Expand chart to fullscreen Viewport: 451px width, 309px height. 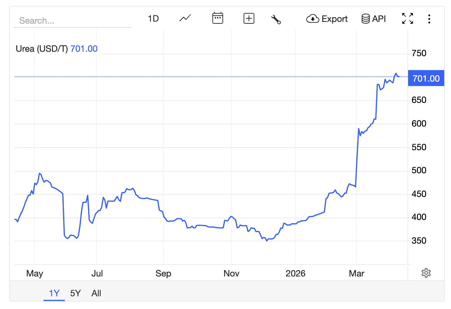point(407,19)
